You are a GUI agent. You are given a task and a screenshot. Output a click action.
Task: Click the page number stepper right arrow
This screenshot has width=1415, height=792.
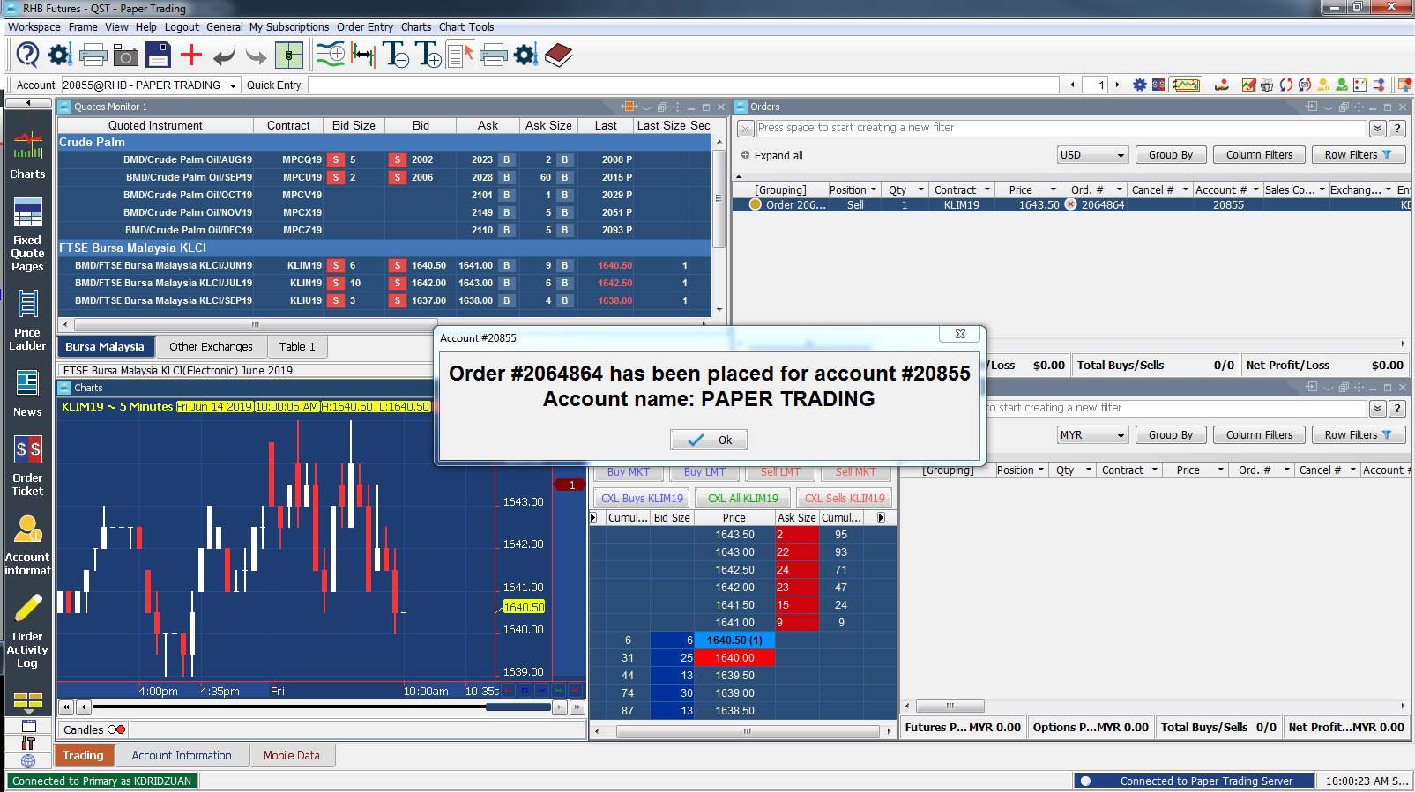[x=1117, y=85]
